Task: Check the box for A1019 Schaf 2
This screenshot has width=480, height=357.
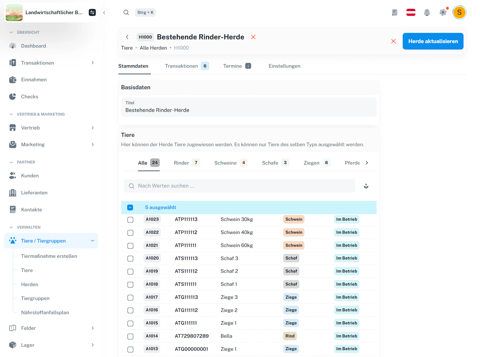Action: (x=130, y=271)
